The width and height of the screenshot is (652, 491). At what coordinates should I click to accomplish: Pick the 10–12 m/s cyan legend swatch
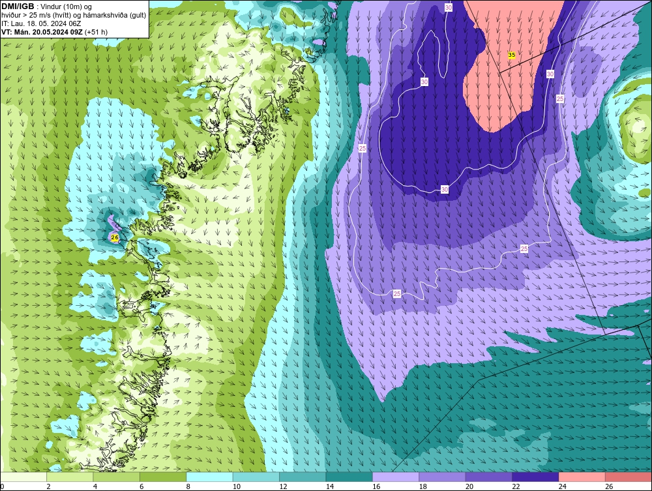point(256,477)
